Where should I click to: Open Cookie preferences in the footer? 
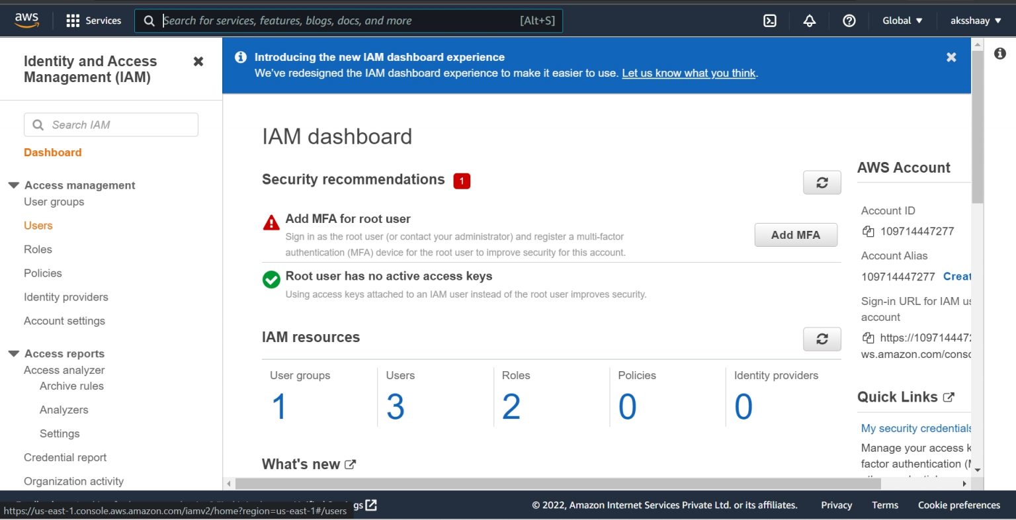tap(959, 505)
